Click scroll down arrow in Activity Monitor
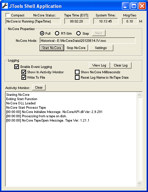 coord(139,183)
